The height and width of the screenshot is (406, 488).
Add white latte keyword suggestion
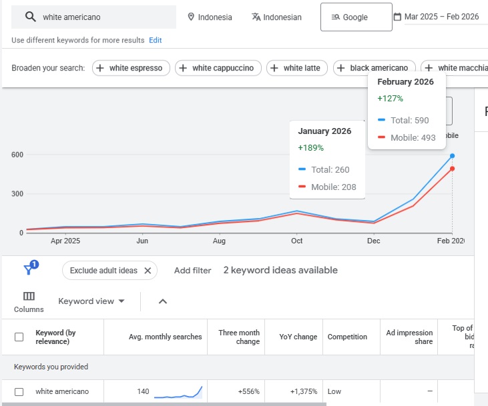coord(297,68)
